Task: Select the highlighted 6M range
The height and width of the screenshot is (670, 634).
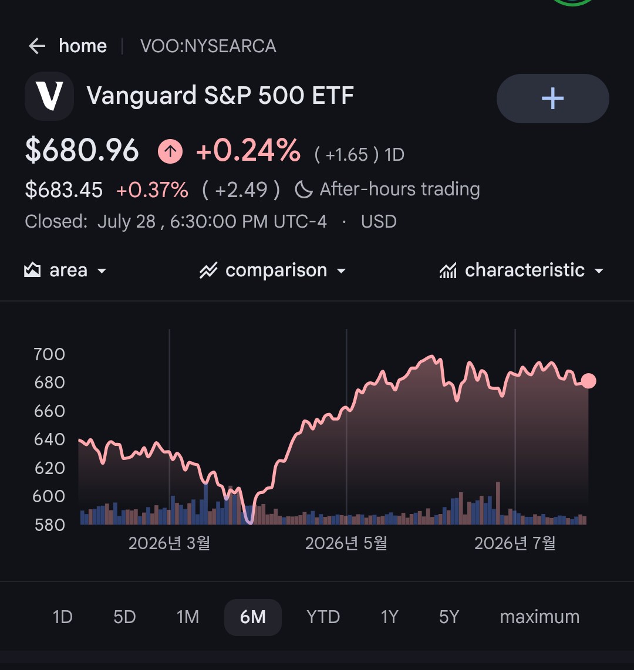Action: [252, 617]
